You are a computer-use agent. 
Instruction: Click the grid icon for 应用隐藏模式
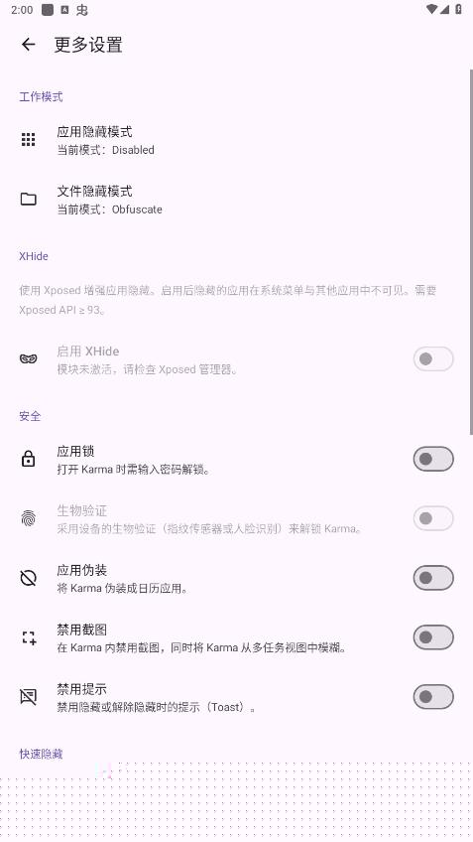tap(29, 140)
